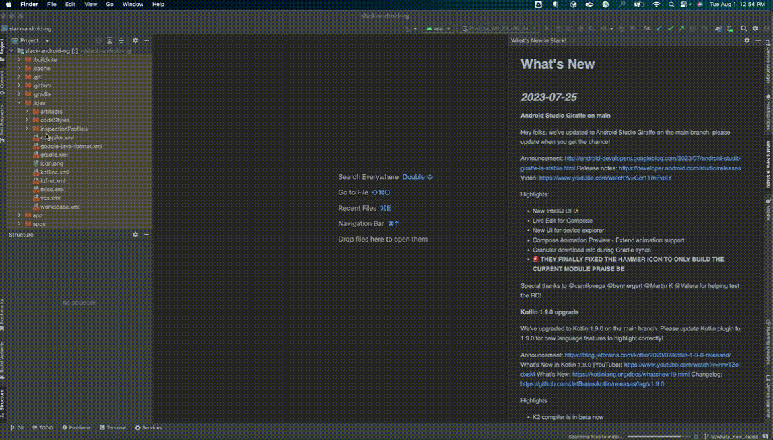Viewport: 773px width, 440px height.
Task: Open the Search Everywhere magnifier in toolbar
Action: point(744,28)
